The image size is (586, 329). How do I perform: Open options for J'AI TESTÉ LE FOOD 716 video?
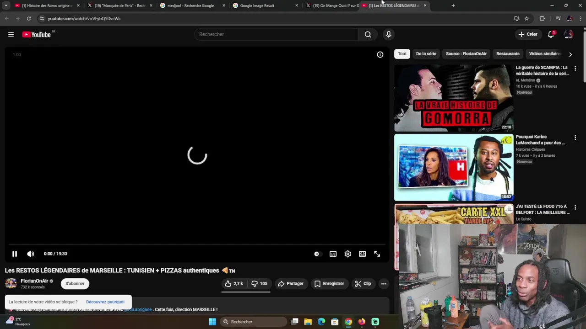[x=575, y=207]
